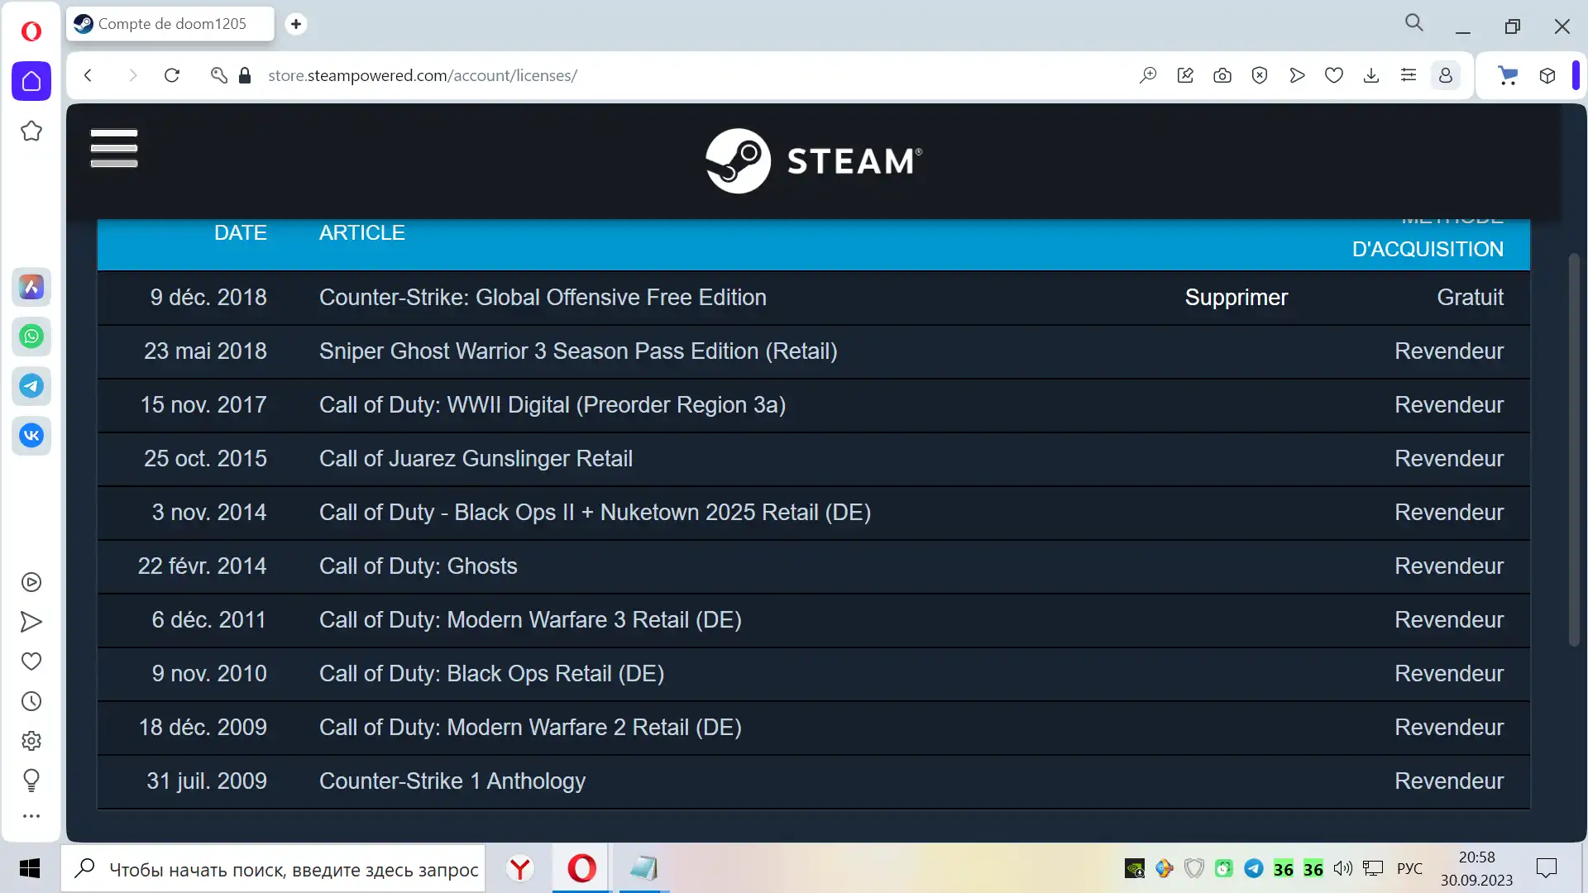The height and width of the screenshot is (893, 1588).
Task: Open sidebar heart Pinboards icon
Action: tap(31, 661)
